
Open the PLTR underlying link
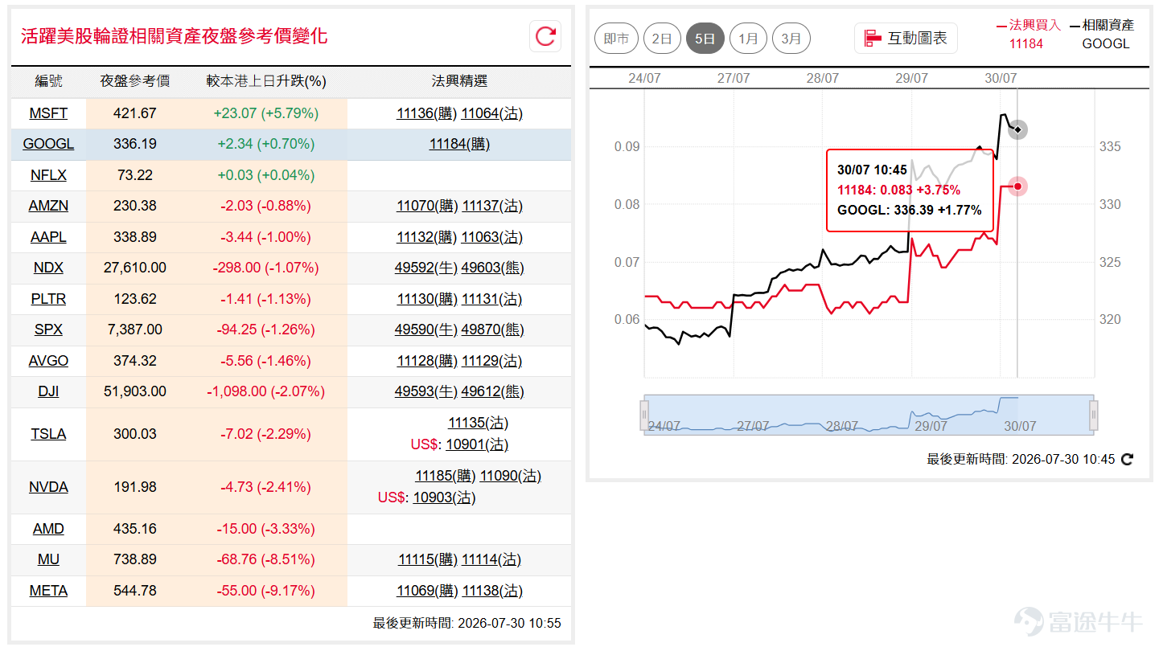click(x=48, y=299)
